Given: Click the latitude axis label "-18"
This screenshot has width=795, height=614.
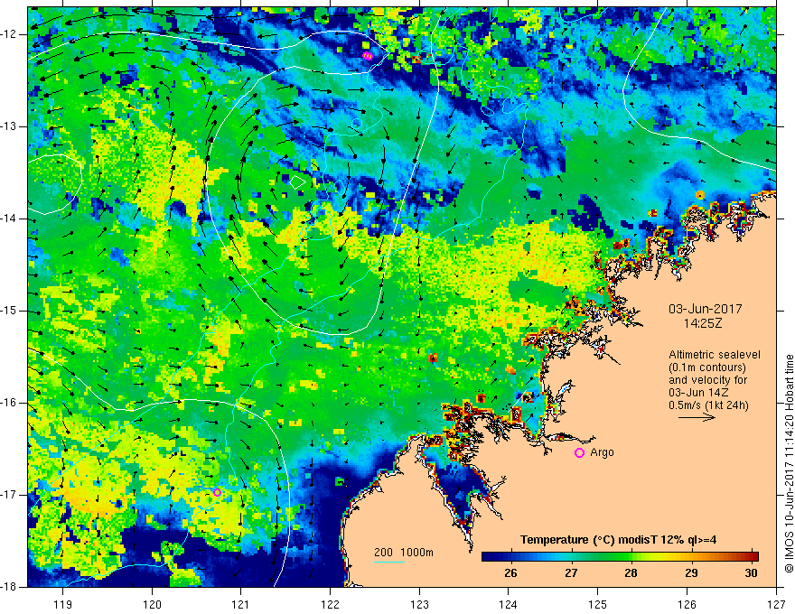Looking at the screenshot, I should click(10, 587).
